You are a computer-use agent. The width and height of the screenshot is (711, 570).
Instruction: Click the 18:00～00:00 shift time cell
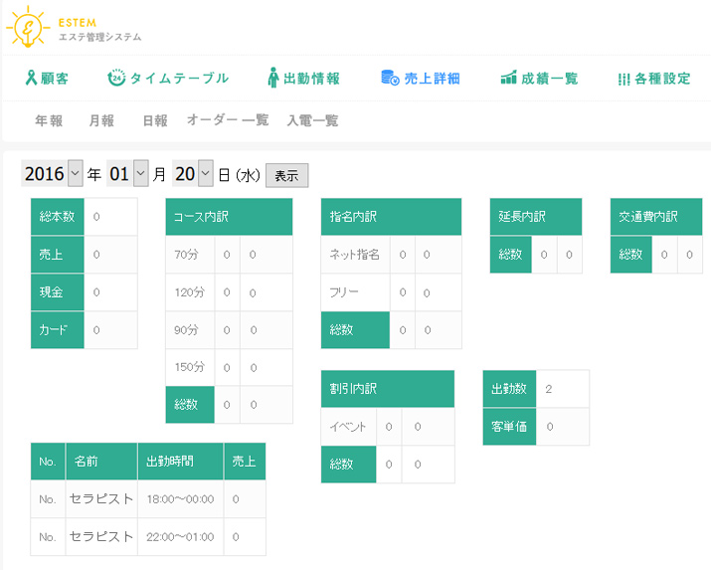[180, 498]
